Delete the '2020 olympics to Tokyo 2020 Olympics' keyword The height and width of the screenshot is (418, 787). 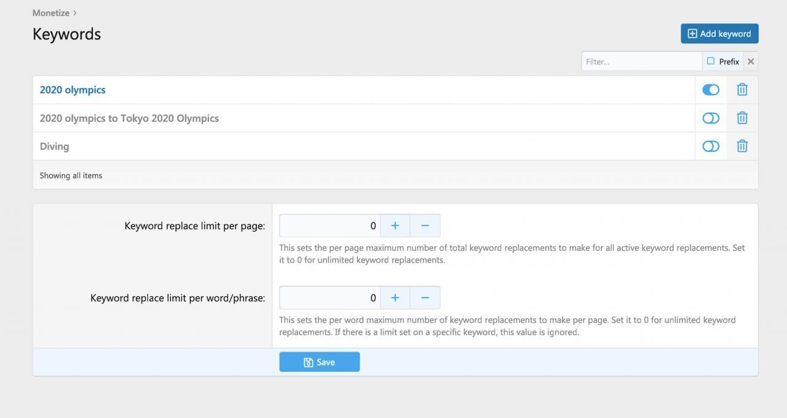[742, 118]
